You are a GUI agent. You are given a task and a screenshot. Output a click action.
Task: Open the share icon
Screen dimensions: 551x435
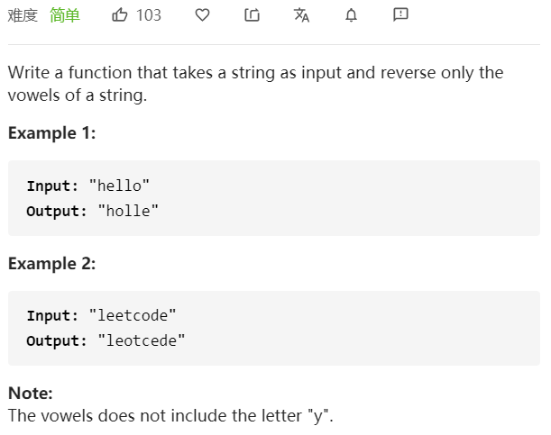[x=252, y=15]
